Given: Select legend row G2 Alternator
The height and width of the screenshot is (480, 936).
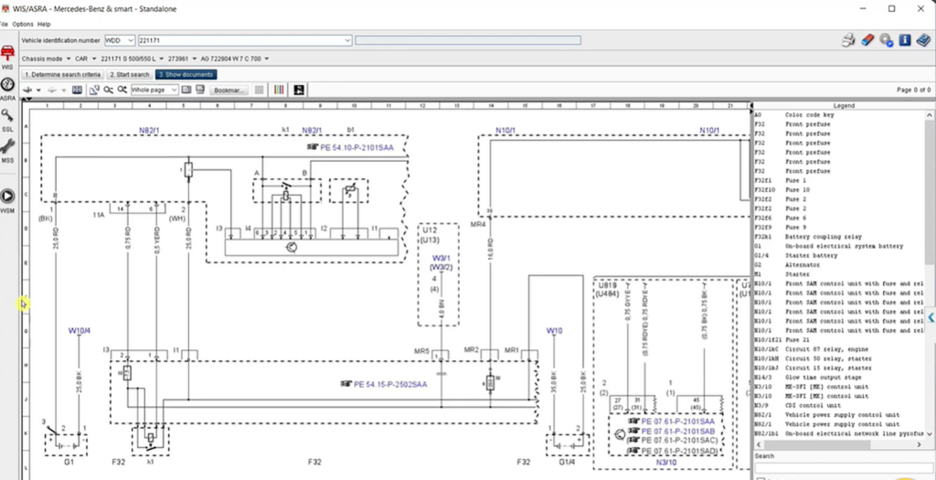Looking at the screenshot, I should tap(839, 264).
